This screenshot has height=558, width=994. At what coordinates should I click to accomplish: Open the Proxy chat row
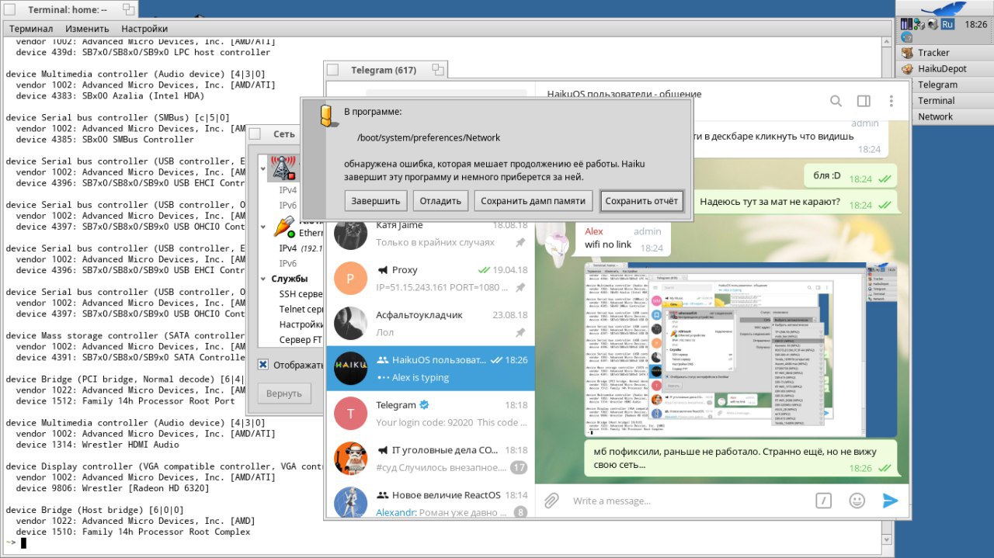pos(430,278)
